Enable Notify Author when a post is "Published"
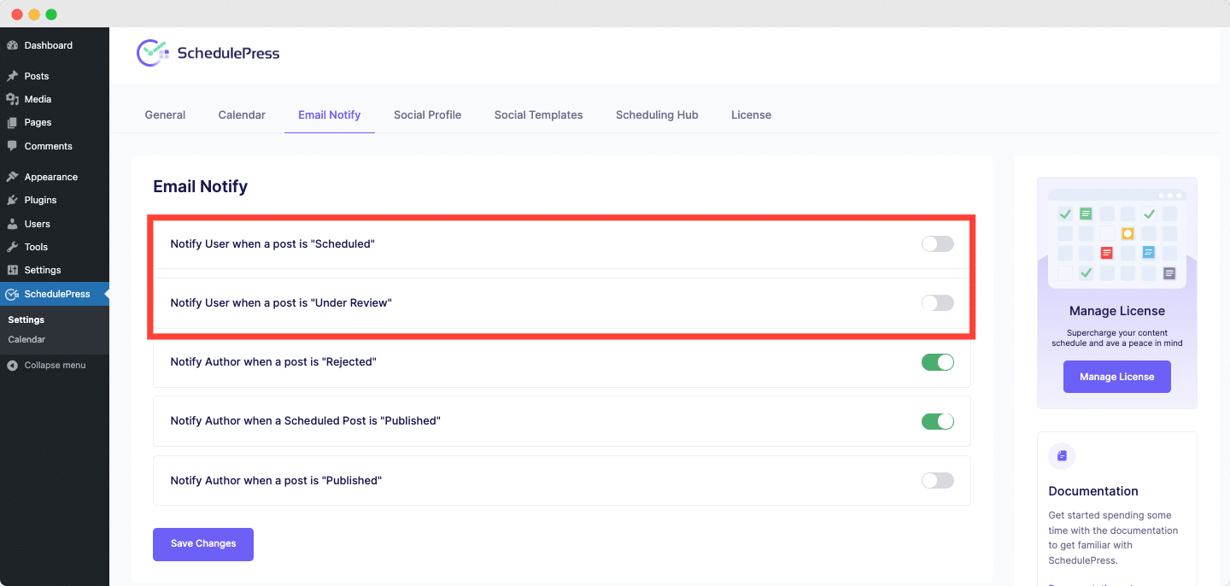 click(x=937, y=480)
